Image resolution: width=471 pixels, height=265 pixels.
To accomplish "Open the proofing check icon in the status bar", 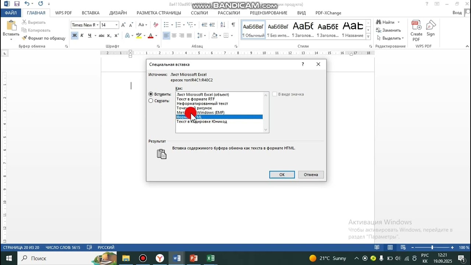I will point(89,247).
